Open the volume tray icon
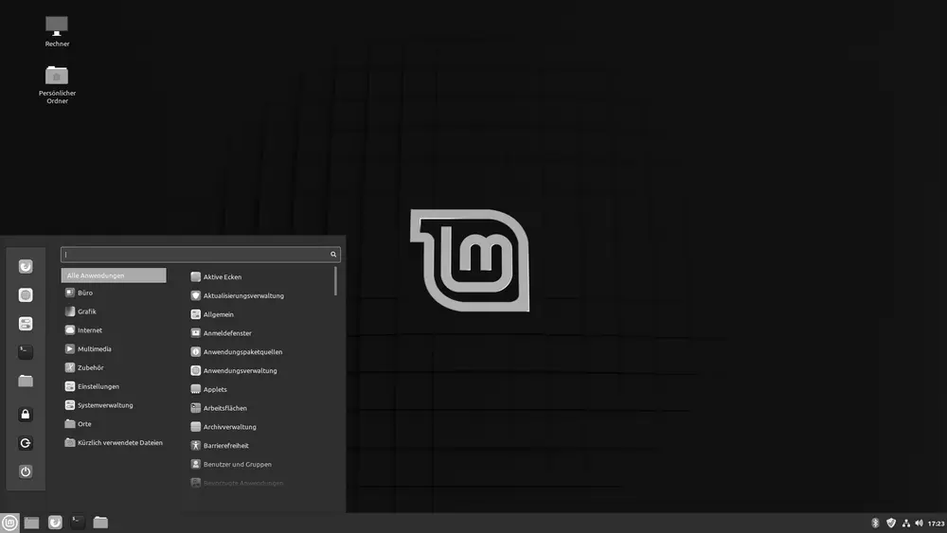Viewport: 947px width, 533px height. [x=920, y=524]
